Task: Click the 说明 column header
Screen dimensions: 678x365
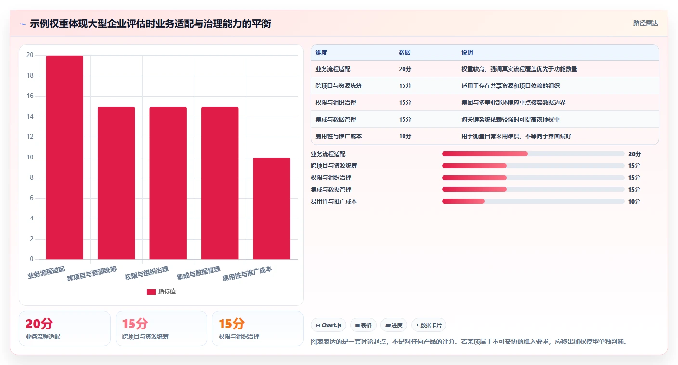Action: [x=467, y=53]
